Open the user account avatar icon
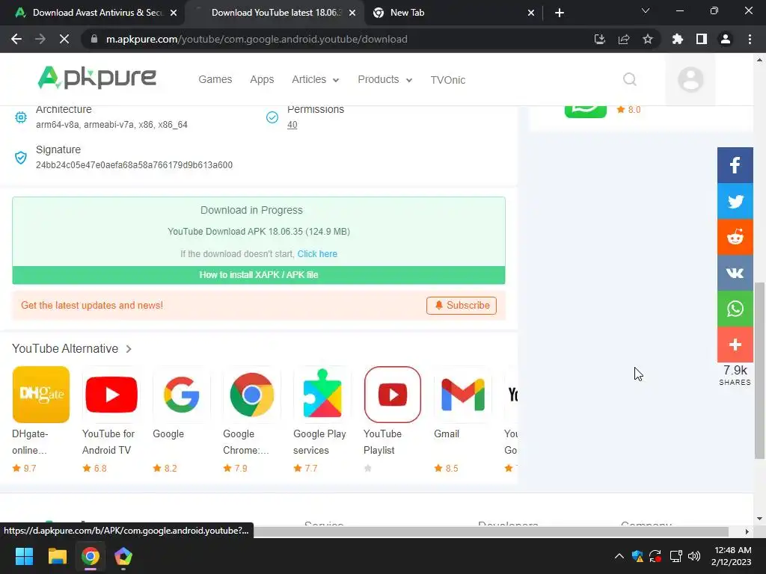This screenshot has height=574, width=766. click(x=690, y=79)
